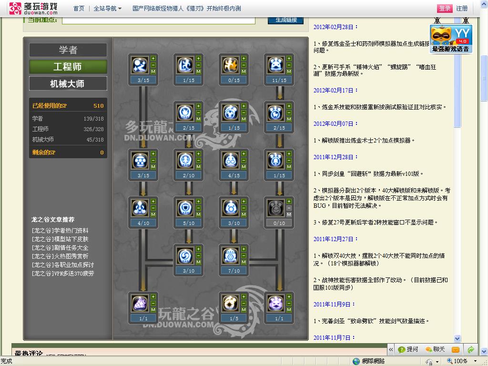Click the orange mail envelope icon
The image size is (488, 366).
pos(455,349)
